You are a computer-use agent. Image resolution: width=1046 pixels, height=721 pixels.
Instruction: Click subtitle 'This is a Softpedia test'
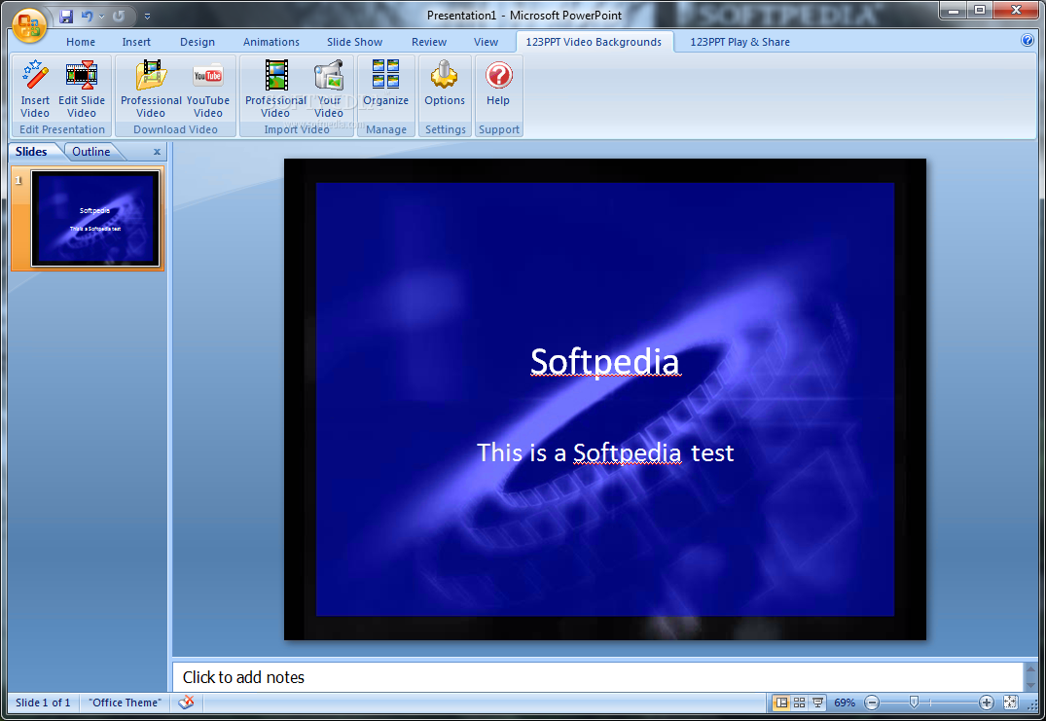pyautogui.click(x=605, y=452)
